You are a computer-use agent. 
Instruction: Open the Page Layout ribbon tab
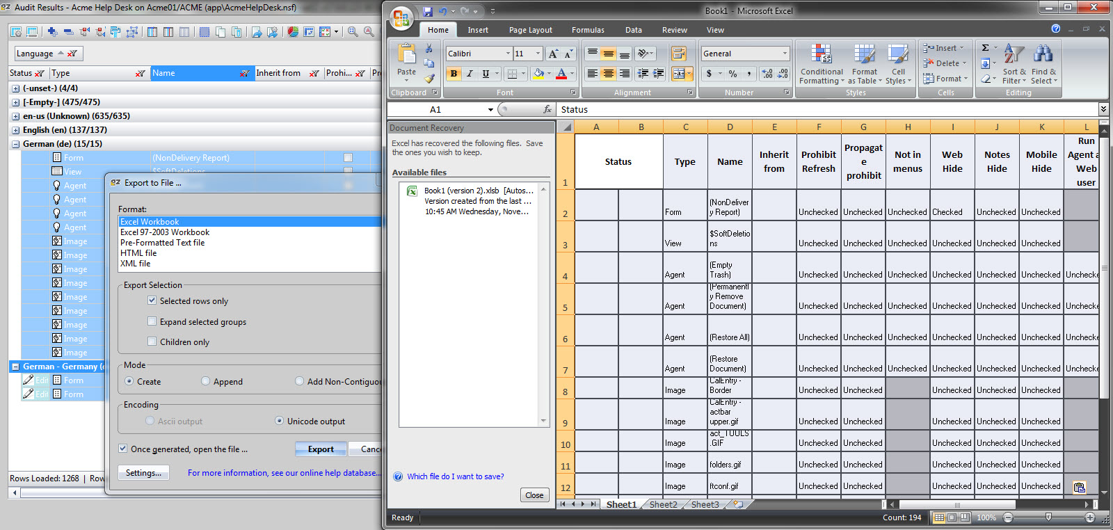[531, 30]
